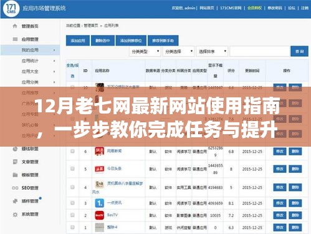Click the 添加到推荐位 button
311x234 pixels.
click(131, 41)
